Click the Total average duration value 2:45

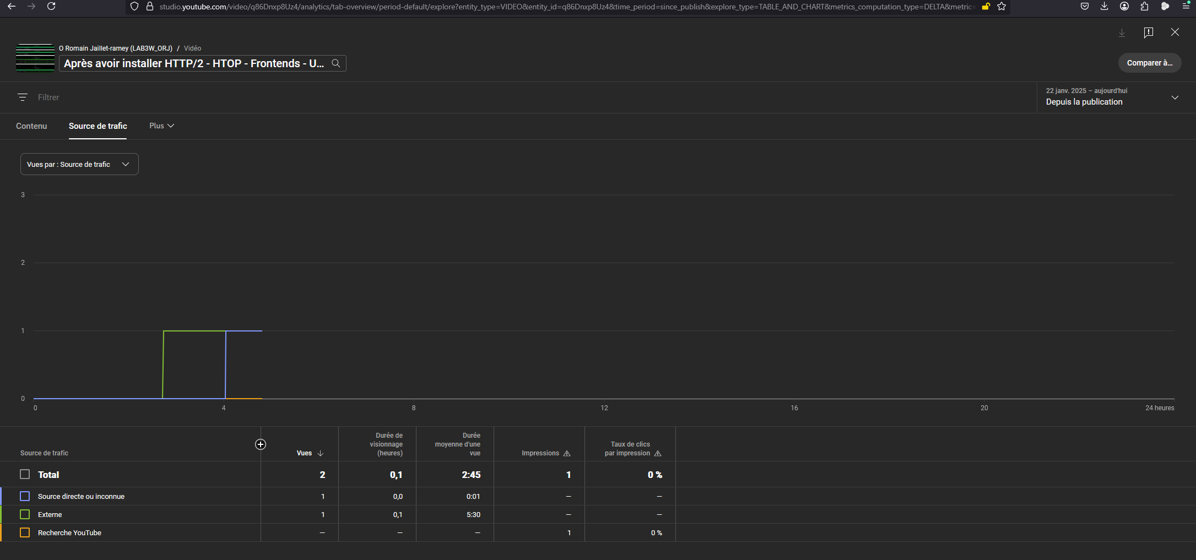471,475
